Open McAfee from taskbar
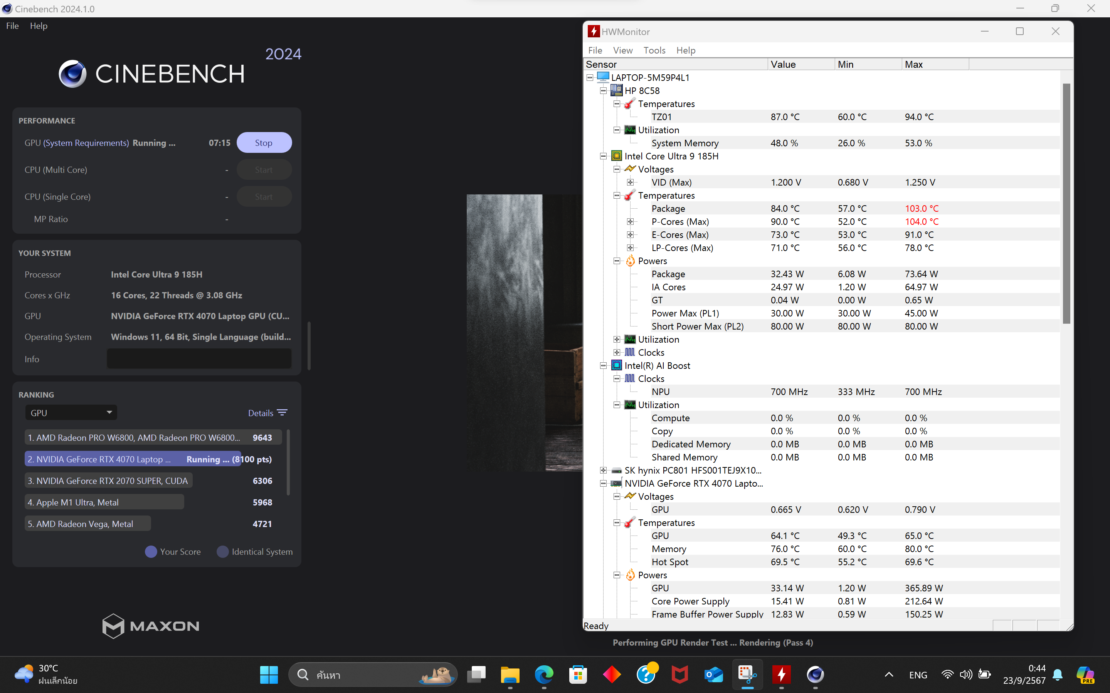This screenshot has width=1110, height=693. tap(680, 675)
